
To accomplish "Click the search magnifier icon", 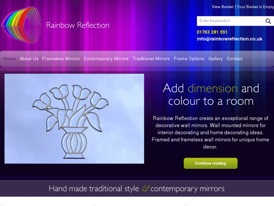I will (268, 21).
